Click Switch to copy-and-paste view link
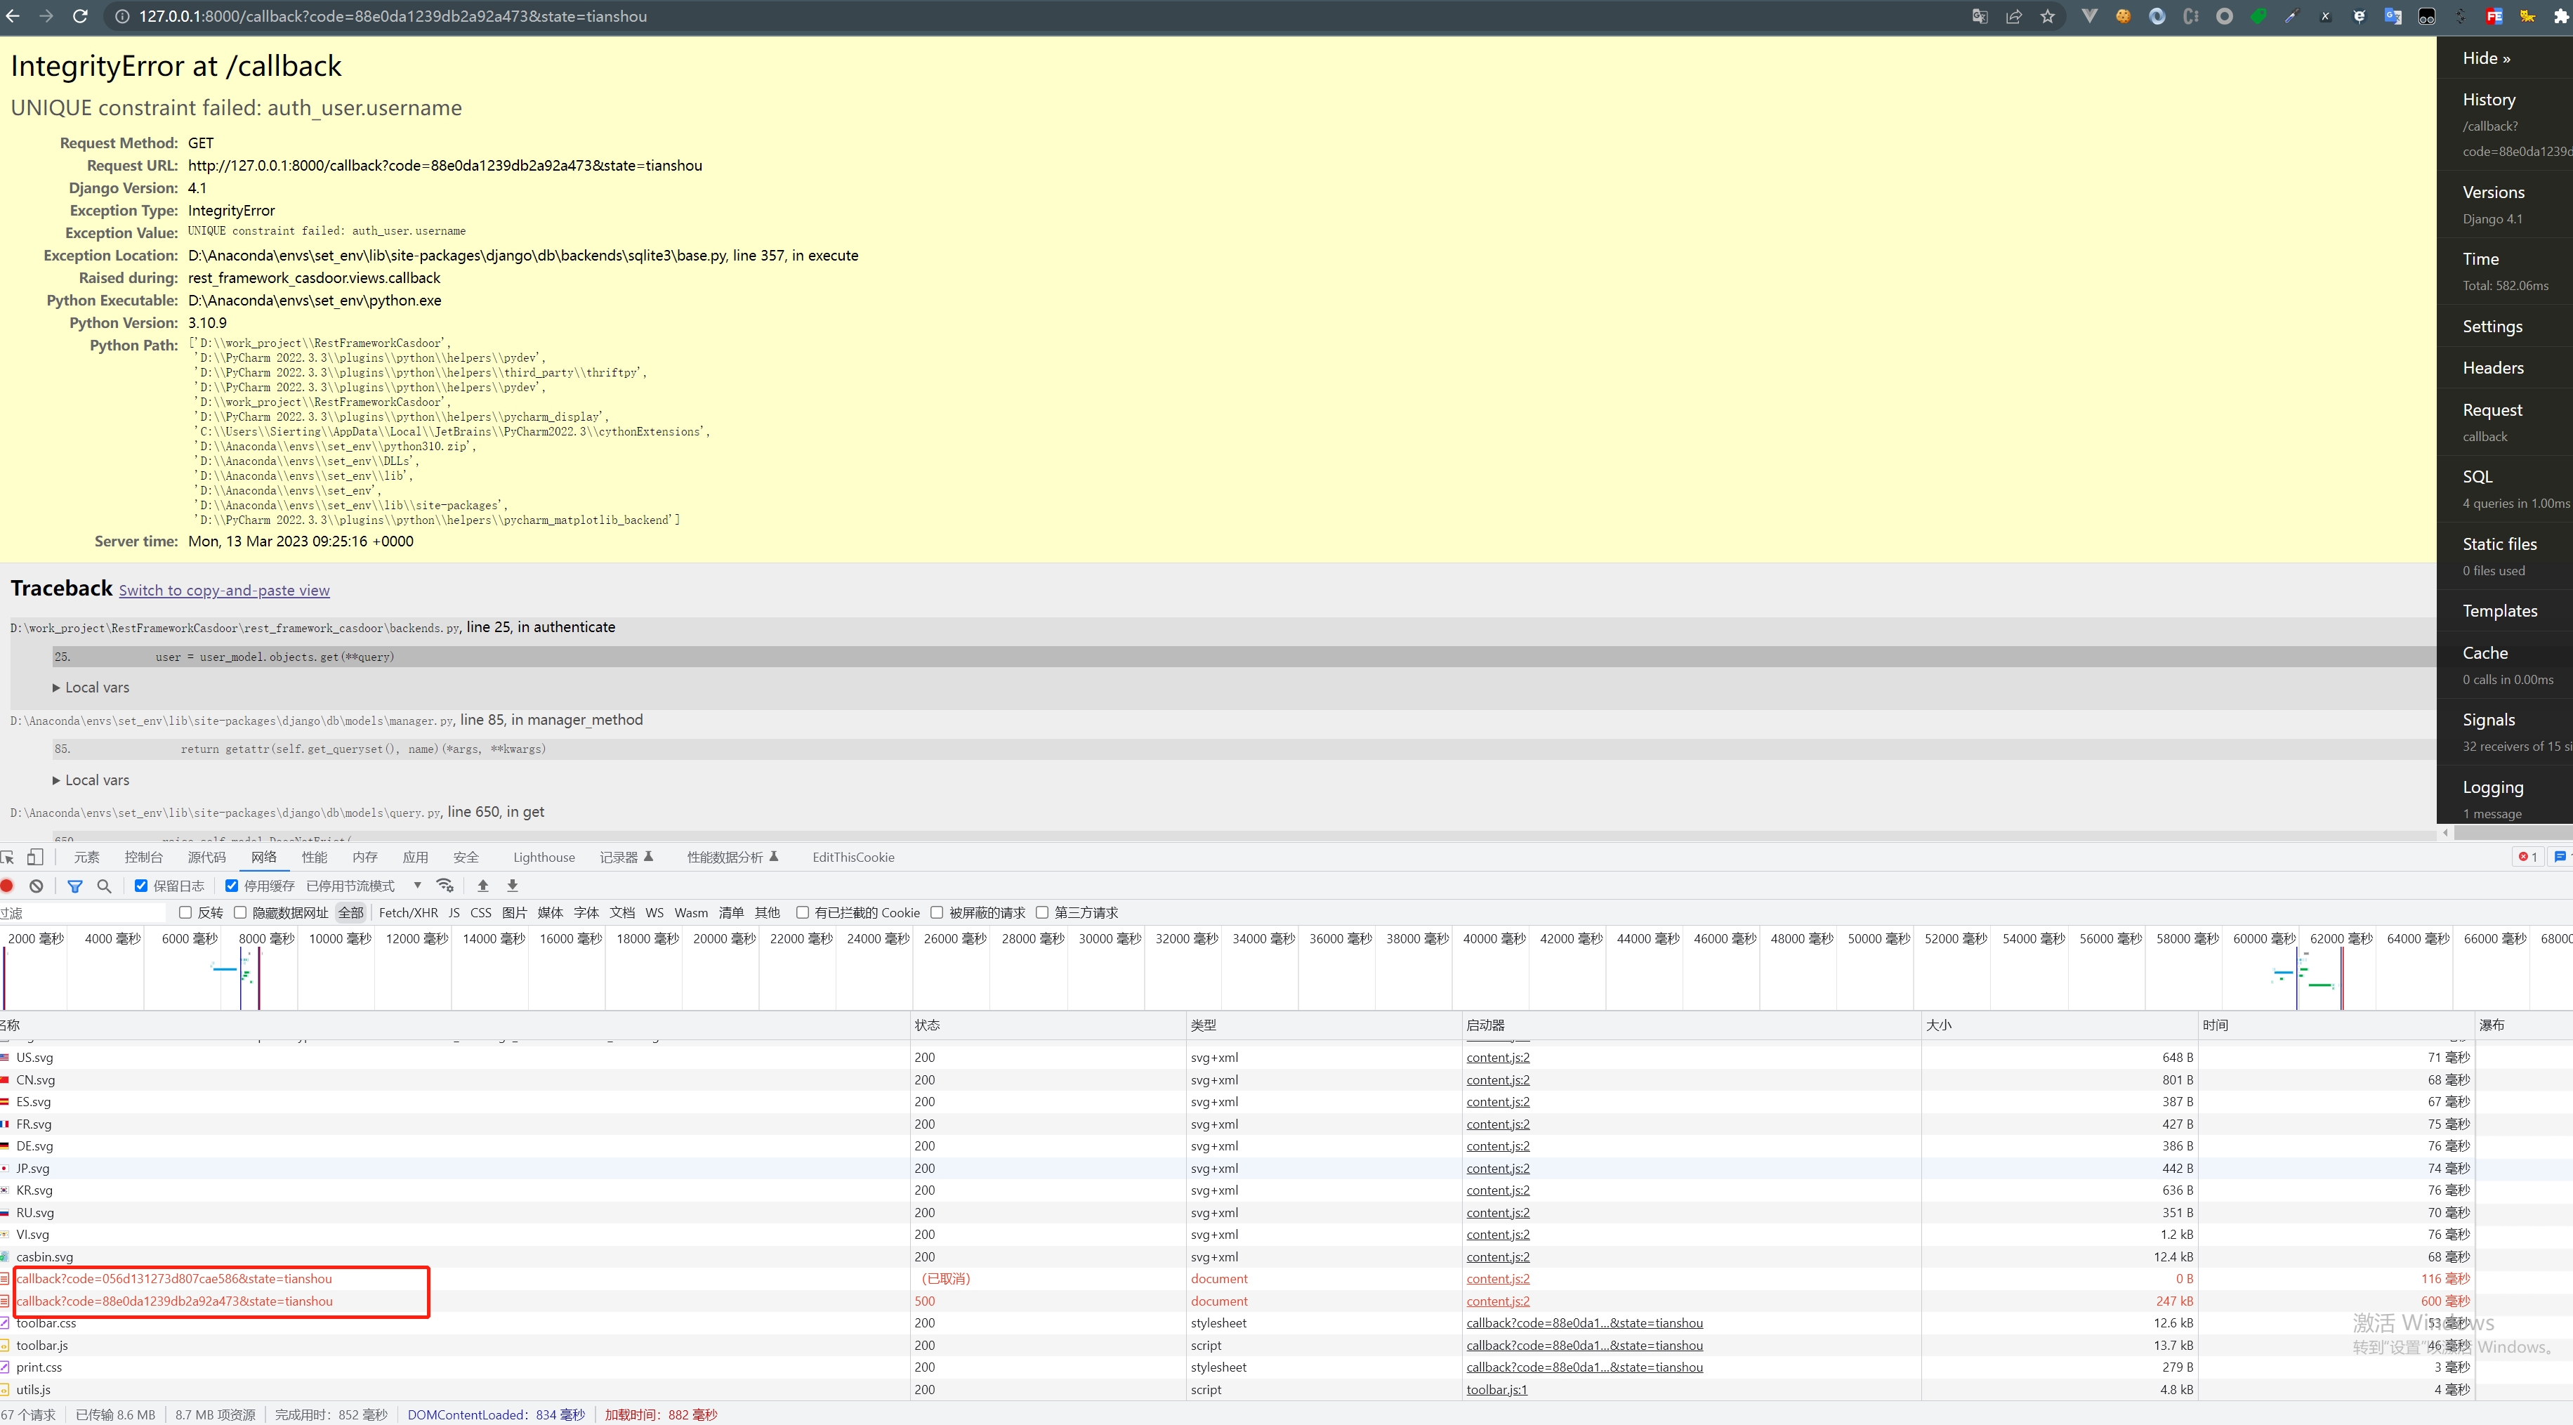 click(x=224, y=590)
